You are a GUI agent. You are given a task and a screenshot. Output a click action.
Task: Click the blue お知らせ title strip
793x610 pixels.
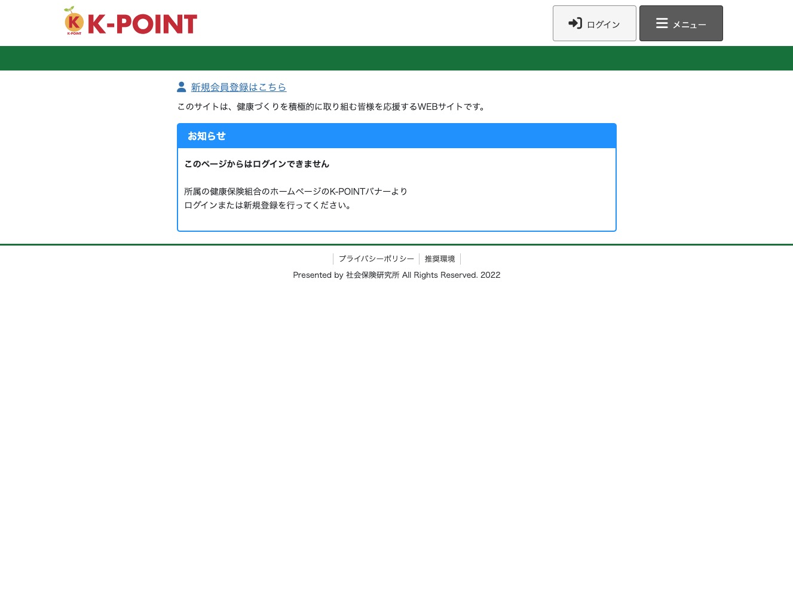pyautogui.click(x=396, y=136)
